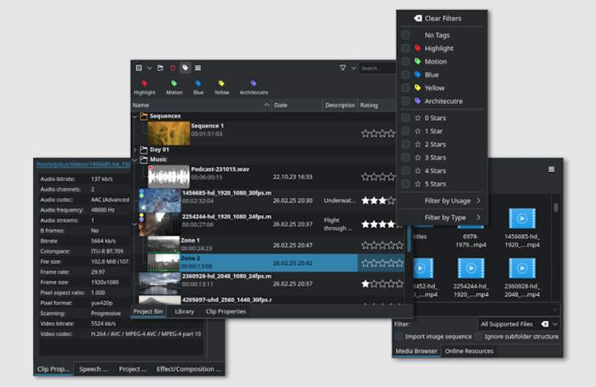Click the filter funnel icon
This screenshot has width=596, height=387.
[343, 67]
